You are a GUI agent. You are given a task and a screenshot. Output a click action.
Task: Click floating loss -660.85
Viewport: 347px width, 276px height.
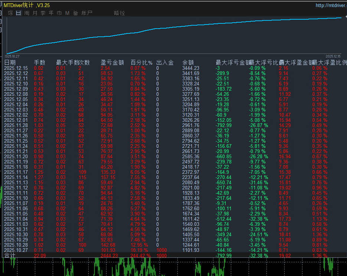point(223,157)
